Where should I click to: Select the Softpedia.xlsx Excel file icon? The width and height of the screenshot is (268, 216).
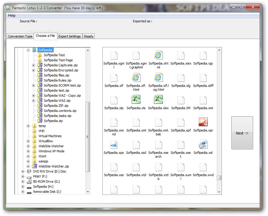point(158,100)
